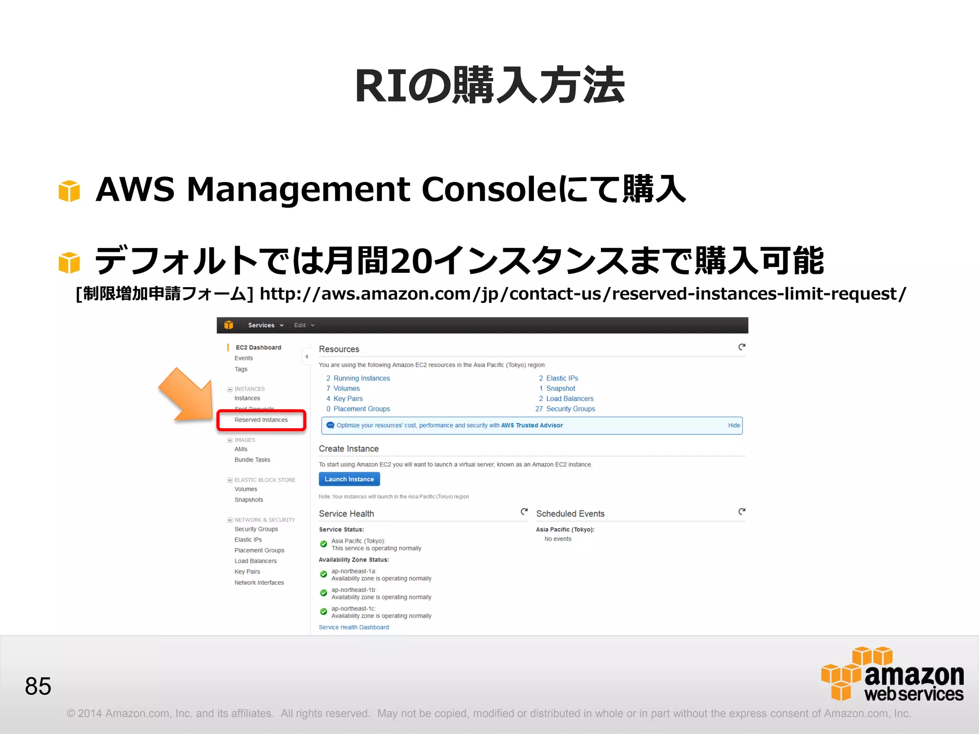Collapse the sidebar with the arrow handle
Screen dimensions: 979x734
click(x=306, y=356)
